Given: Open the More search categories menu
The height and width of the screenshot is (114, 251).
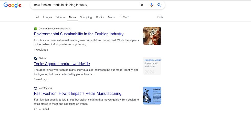Looking at the screenshot, I should (x=124, y=17).
